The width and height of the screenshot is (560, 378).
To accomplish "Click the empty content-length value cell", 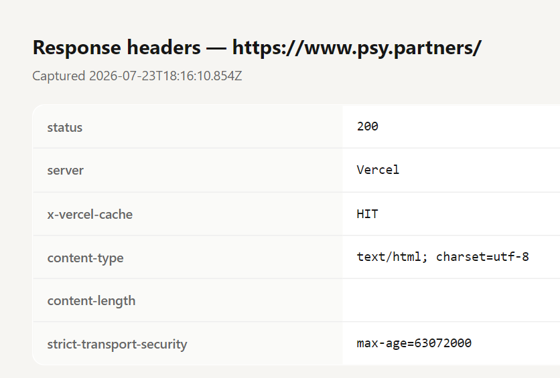I will 451,300.
